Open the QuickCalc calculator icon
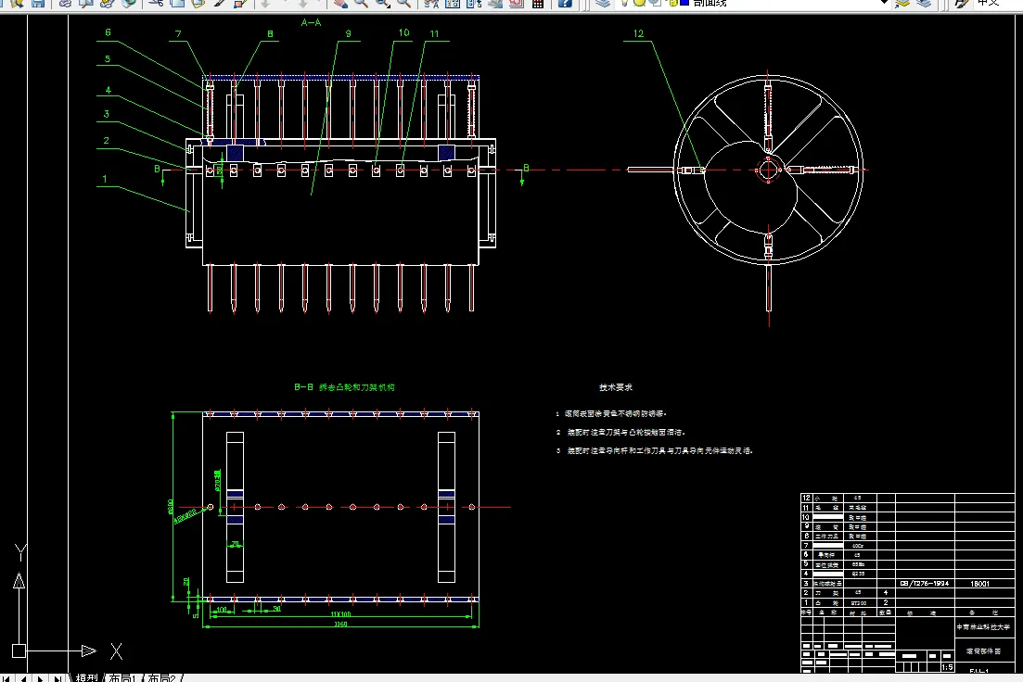Screen dimensions: 1023x682 point(538,4)
